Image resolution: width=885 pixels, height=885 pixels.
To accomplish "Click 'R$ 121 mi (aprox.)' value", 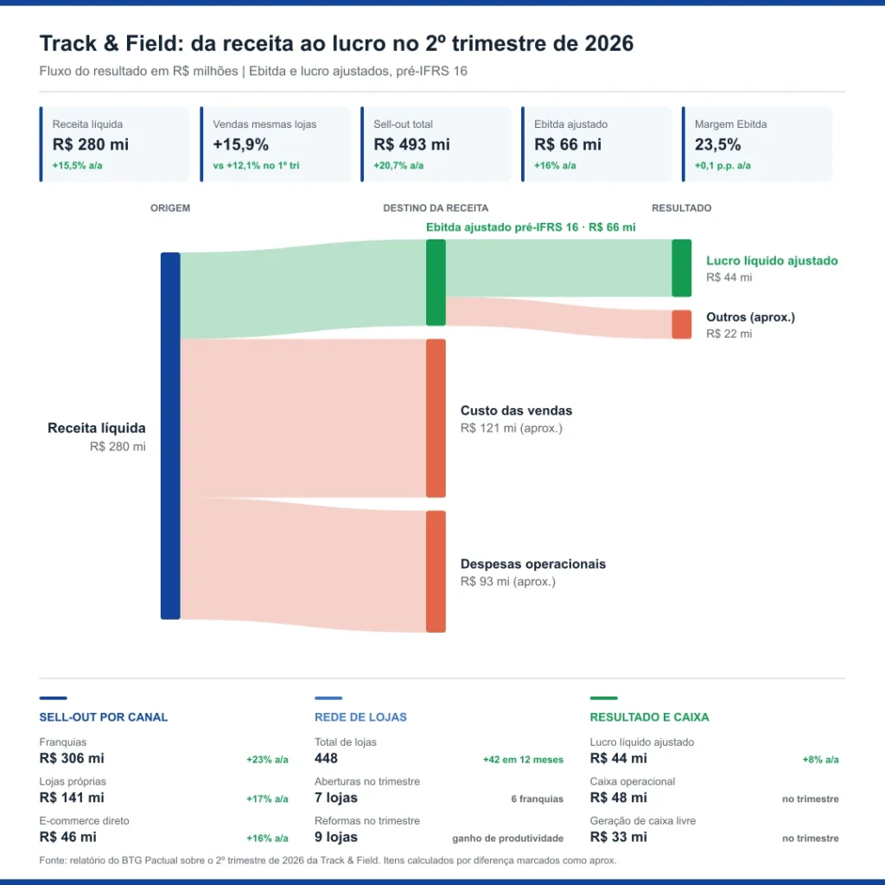I will pos(512,429).
